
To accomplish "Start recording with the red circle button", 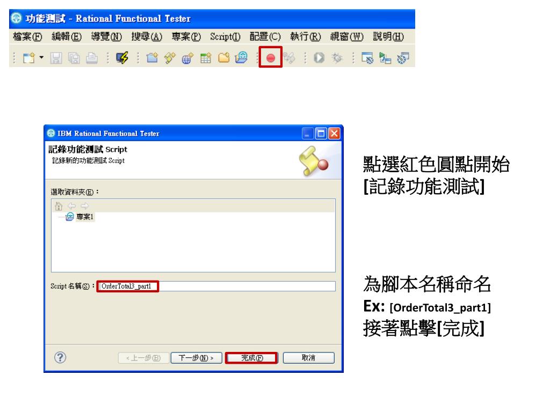I will pos(271,58).
